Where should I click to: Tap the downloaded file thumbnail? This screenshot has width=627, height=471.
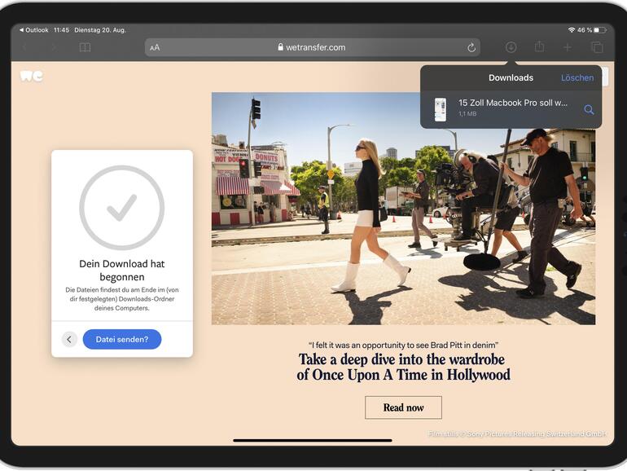441,109
